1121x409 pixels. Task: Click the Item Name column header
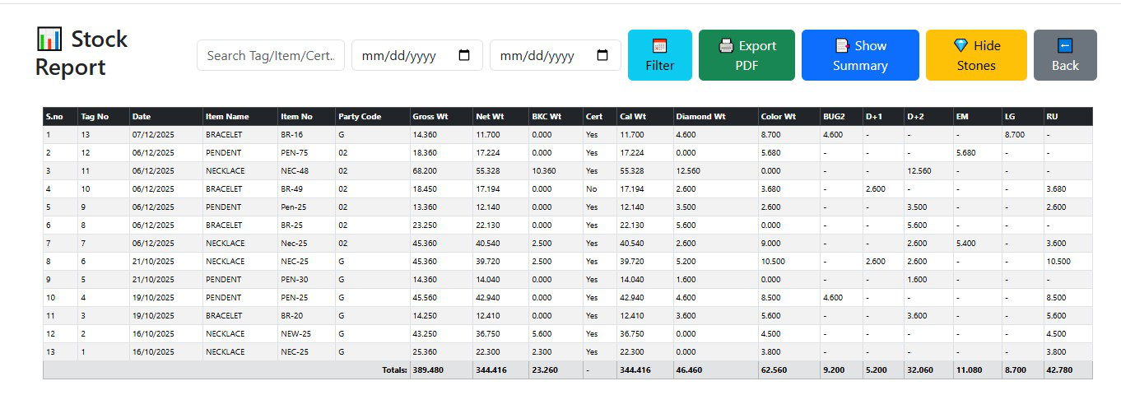click(x=227, y=117)
